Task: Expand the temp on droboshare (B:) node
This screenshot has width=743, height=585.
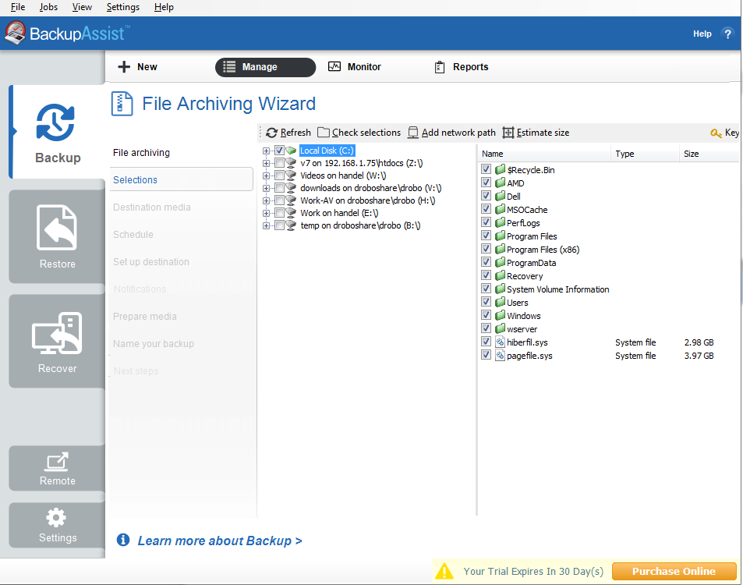Action: click(x=267, y=225)
